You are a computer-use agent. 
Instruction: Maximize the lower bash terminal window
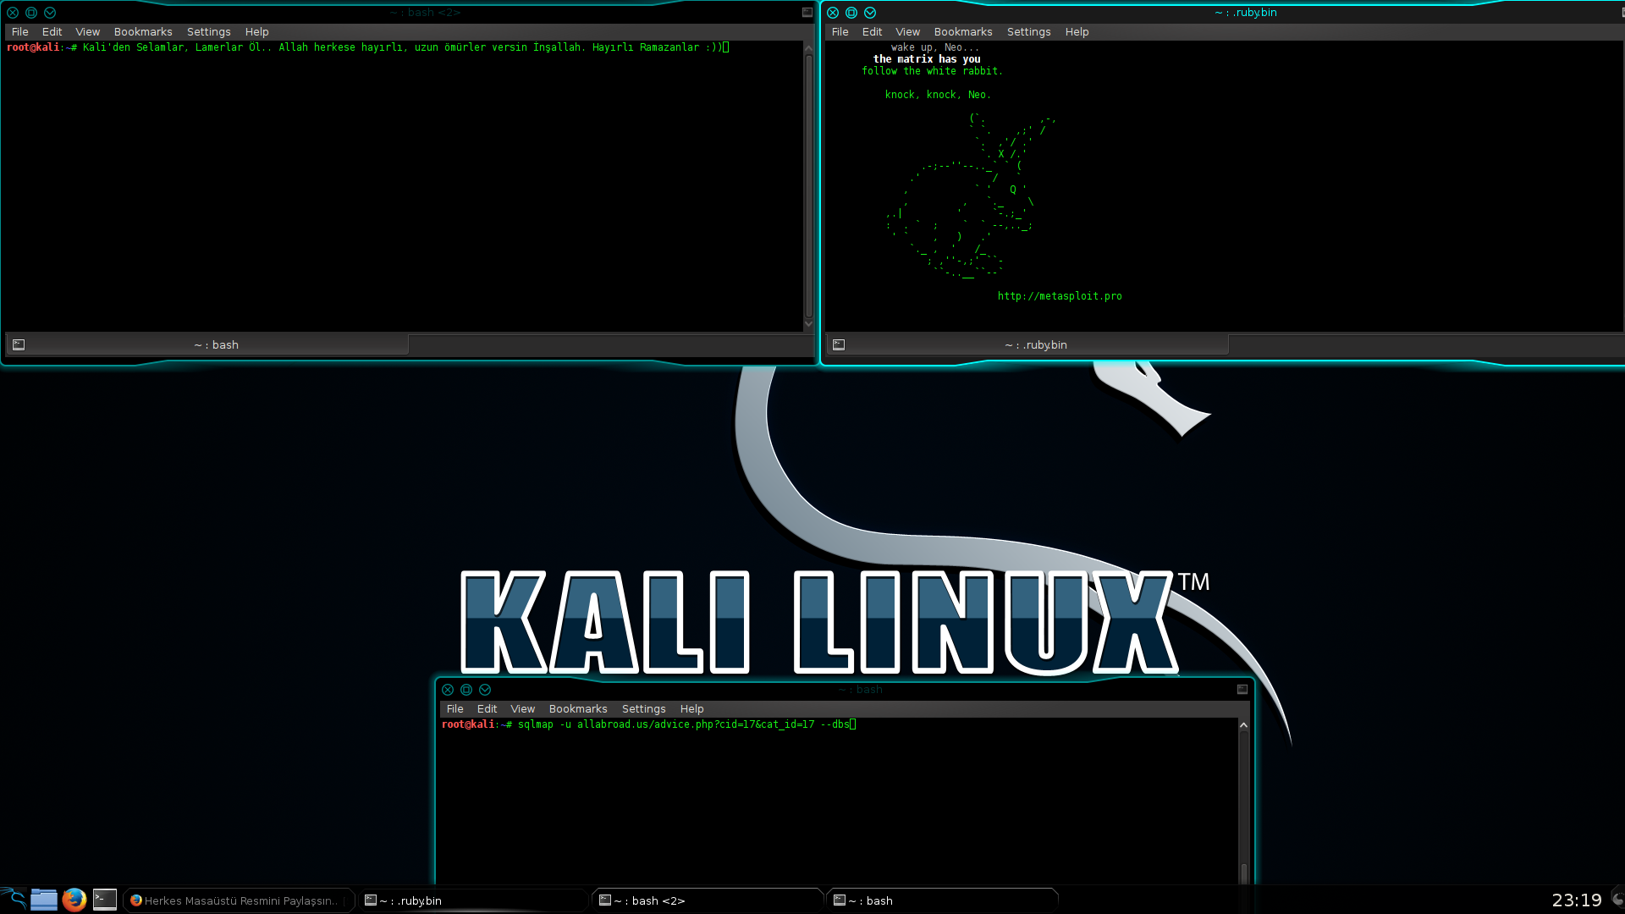pos(466,690)
